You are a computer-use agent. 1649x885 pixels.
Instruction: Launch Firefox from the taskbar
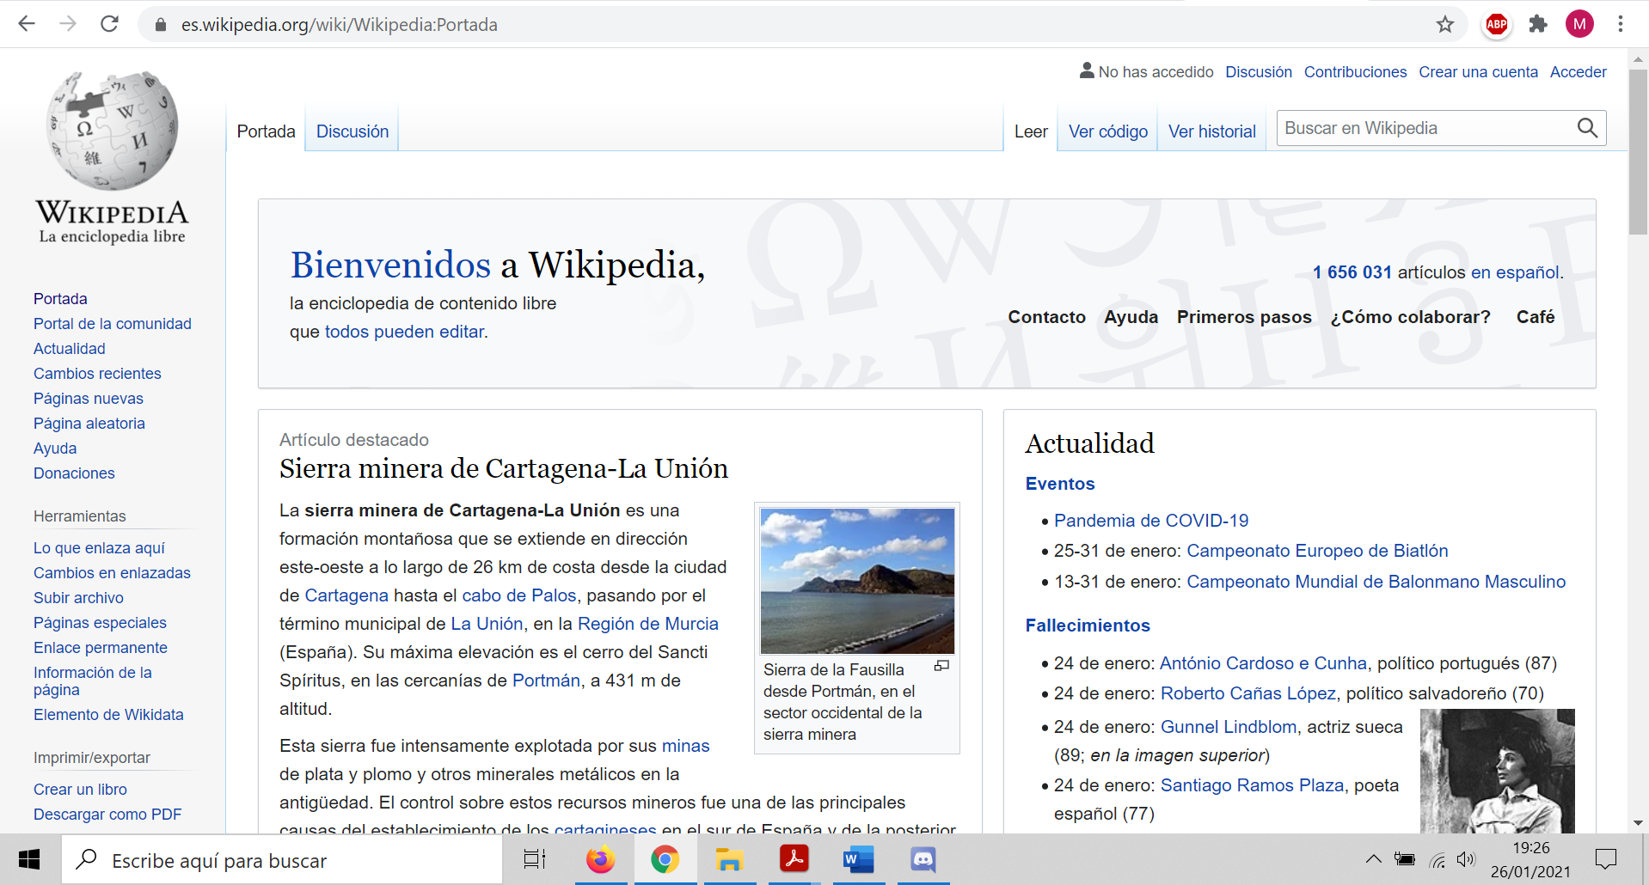(x=600, y=859)
